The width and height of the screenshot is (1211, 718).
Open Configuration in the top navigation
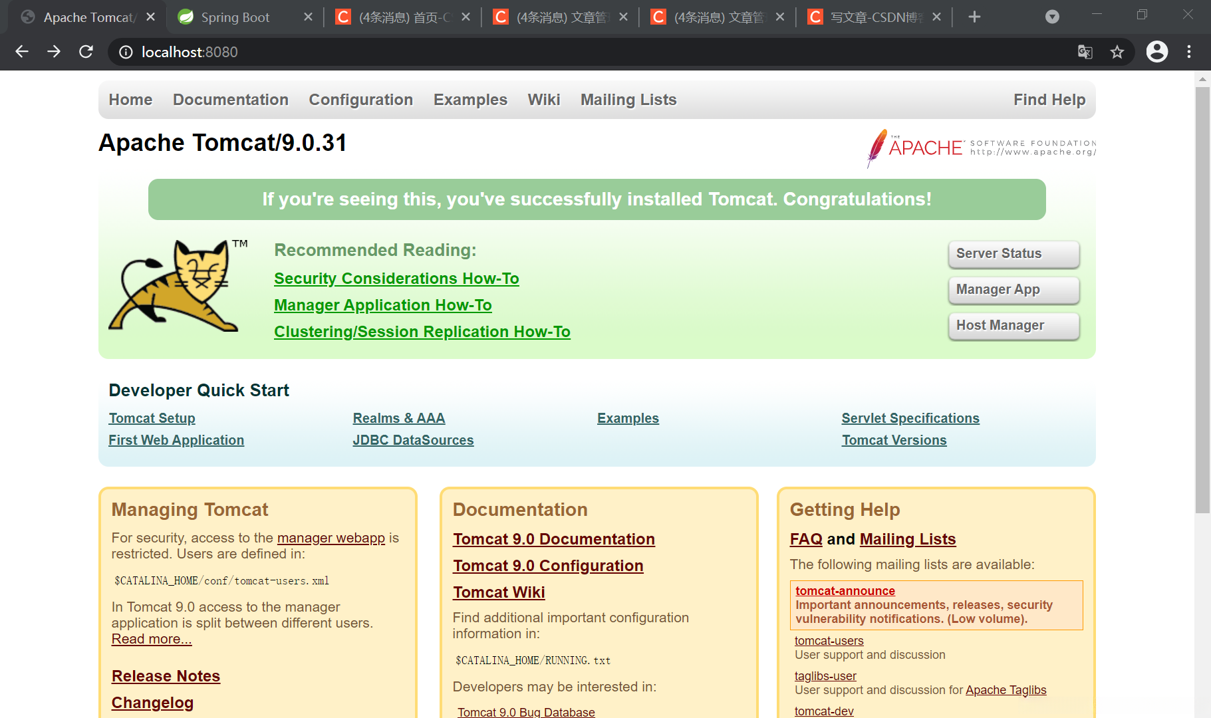click(361, 100)
